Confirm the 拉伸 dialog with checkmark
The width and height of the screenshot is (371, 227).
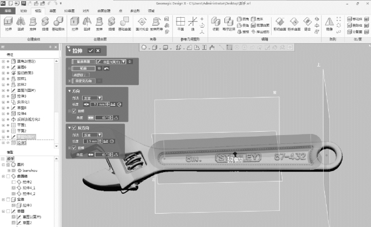pyautogui.click(x=91, y=51)
